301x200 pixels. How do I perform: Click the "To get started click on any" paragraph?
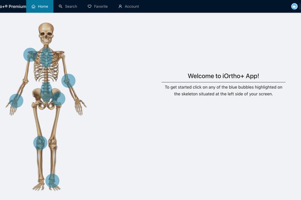pos(223,90)
